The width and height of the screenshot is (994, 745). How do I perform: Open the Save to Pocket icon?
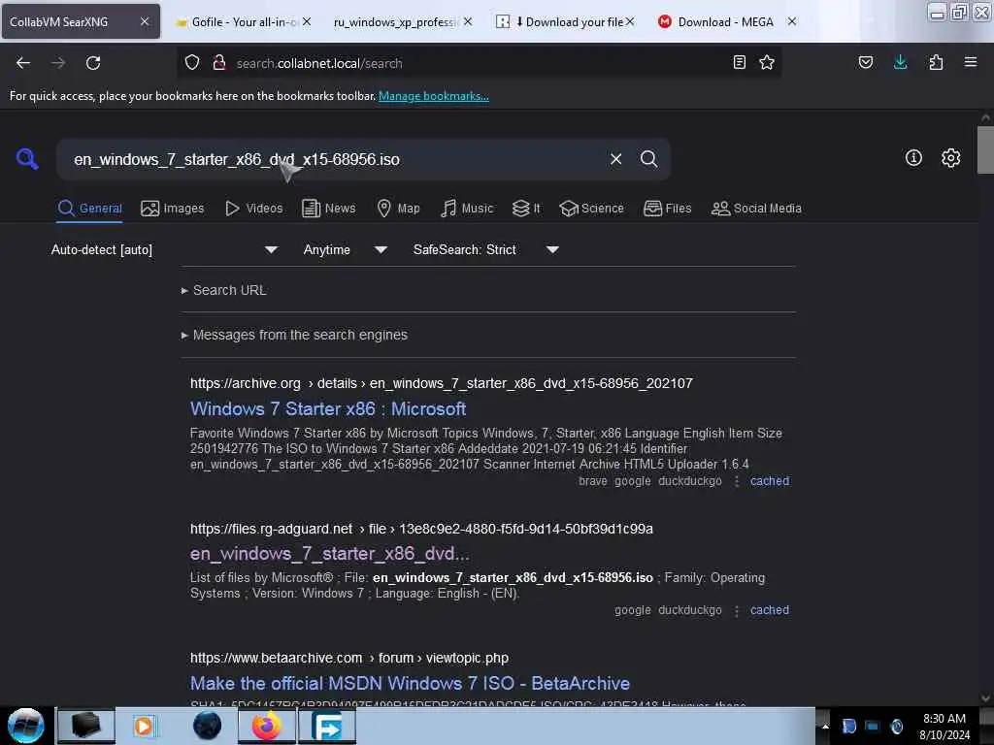click(x=865, y=62)
